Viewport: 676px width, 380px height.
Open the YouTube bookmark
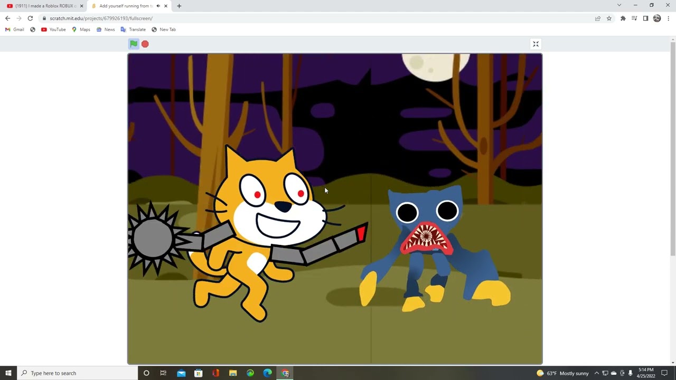53,30
